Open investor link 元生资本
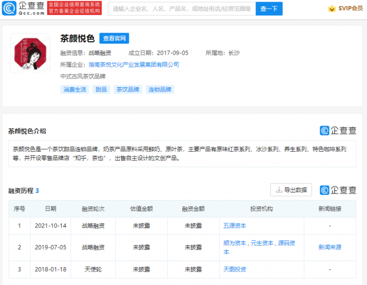The width and height of the screenshot is (367, 285). coord(262,243)
